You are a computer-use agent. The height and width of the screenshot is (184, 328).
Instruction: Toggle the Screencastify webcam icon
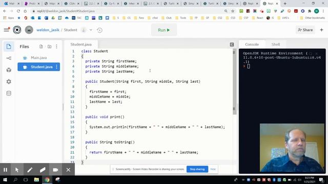55,170
